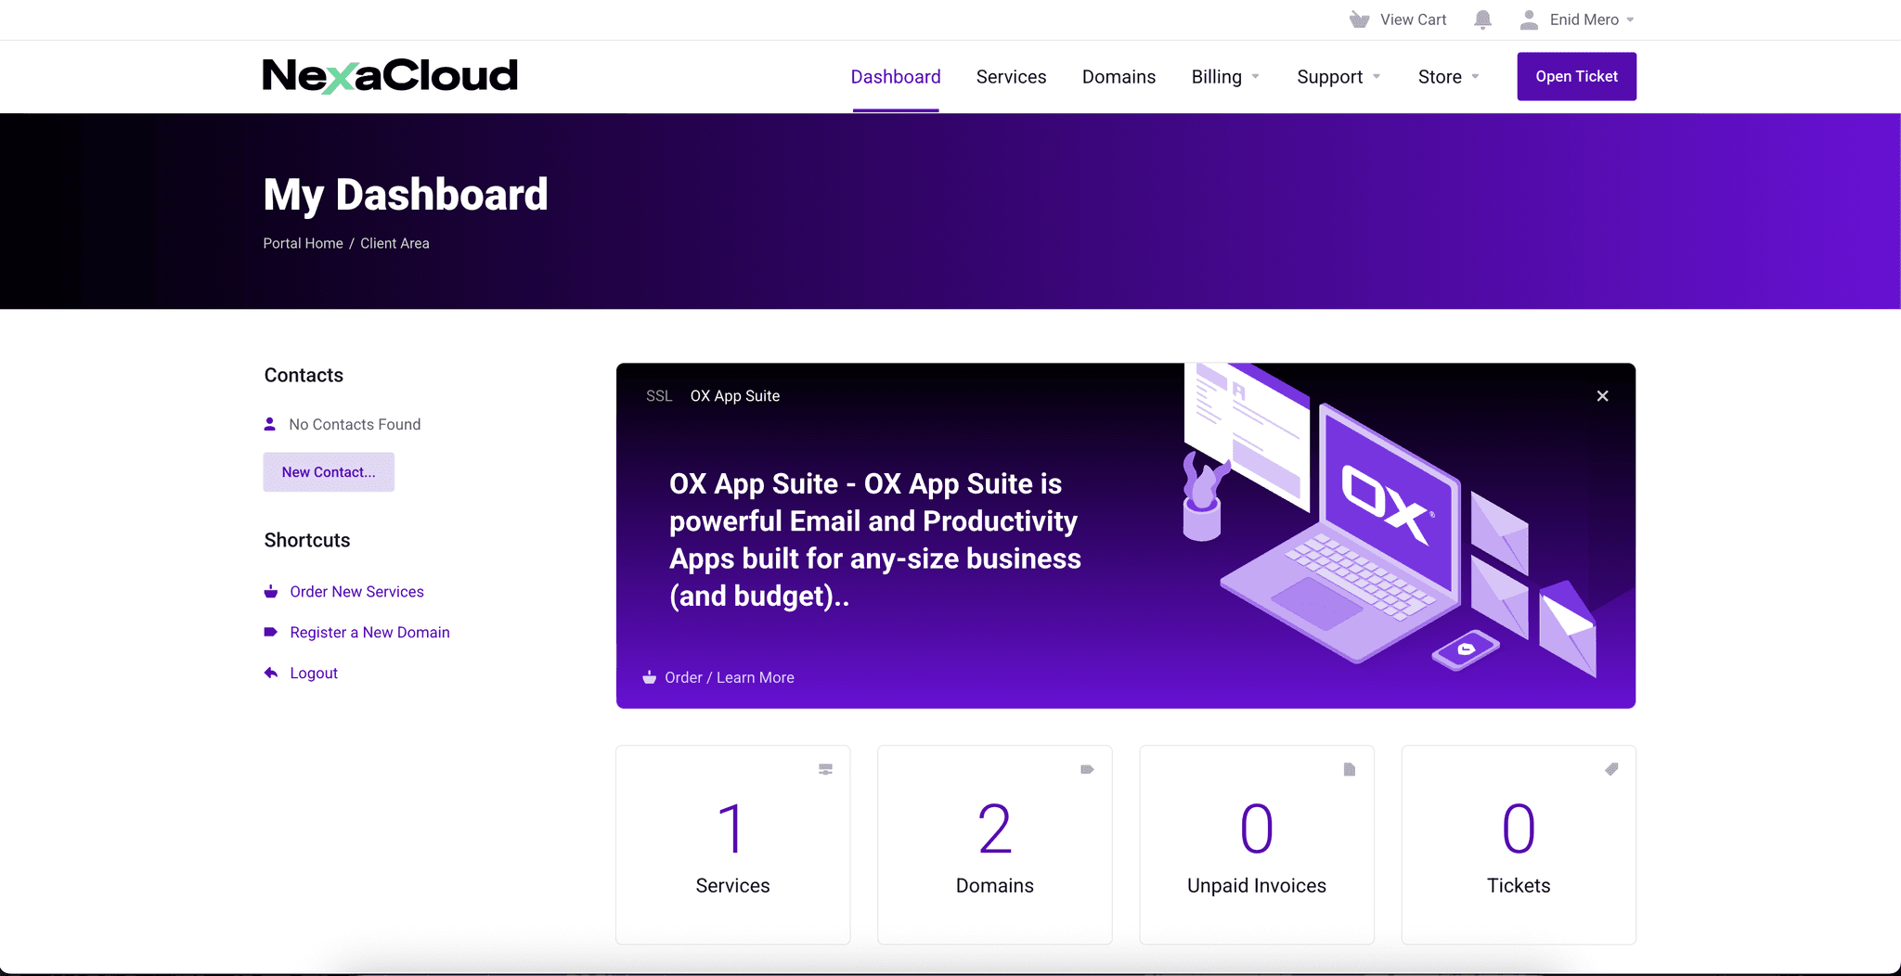Click Register a New Domain shortcut

(369, 633)
